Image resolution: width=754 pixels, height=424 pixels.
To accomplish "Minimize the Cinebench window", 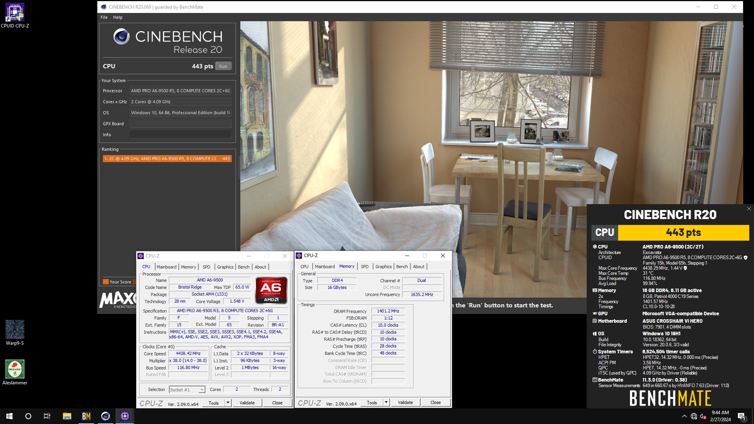I will click(x=698, y=7).
